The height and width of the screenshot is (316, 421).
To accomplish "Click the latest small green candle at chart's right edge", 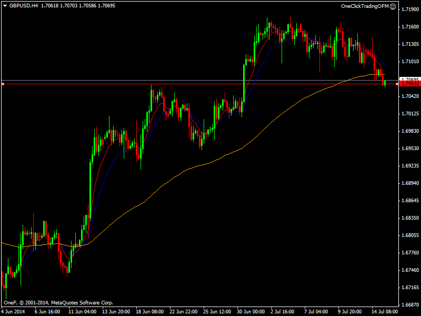I will [x=385, y=84].
